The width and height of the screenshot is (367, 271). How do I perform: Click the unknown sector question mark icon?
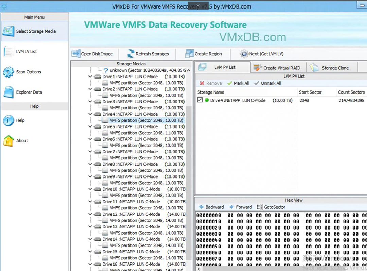[x=106, y=70]
